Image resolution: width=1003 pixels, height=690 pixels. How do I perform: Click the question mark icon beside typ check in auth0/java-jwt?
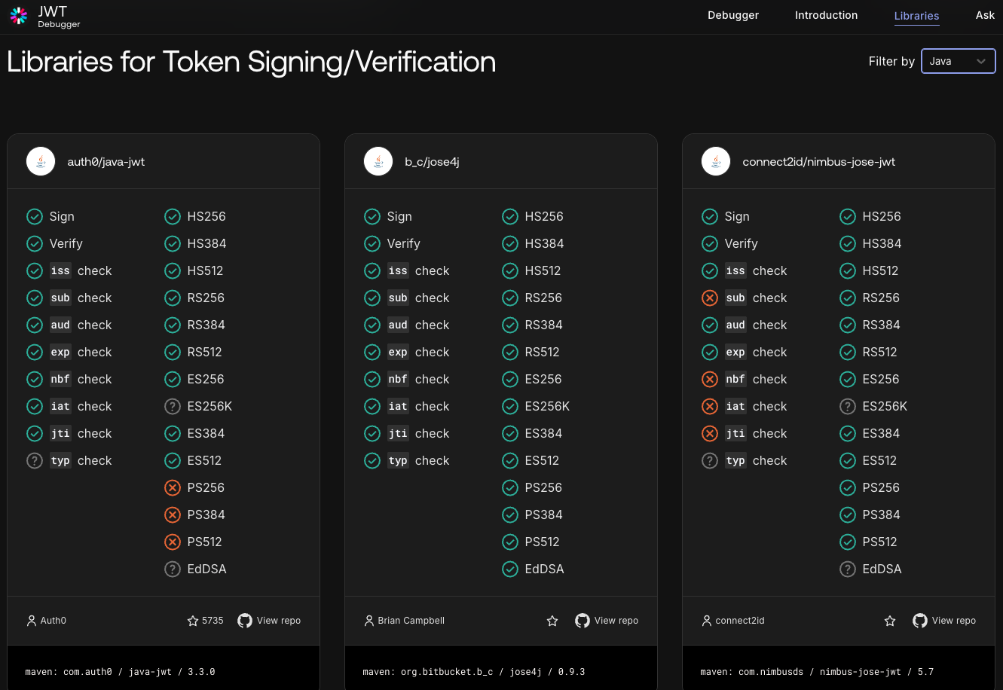[x=35, y=460]
